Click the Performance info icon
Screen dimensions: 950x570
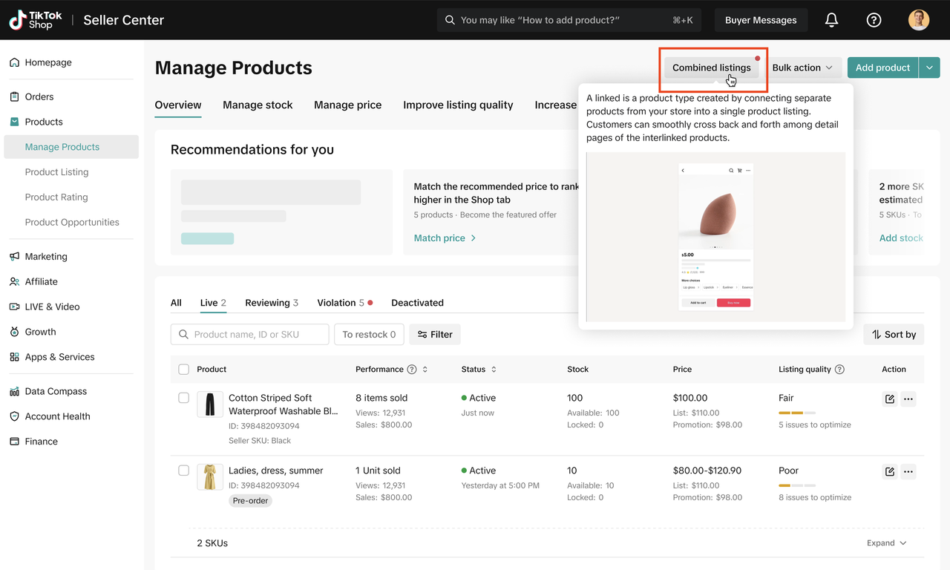click(412, 370)
